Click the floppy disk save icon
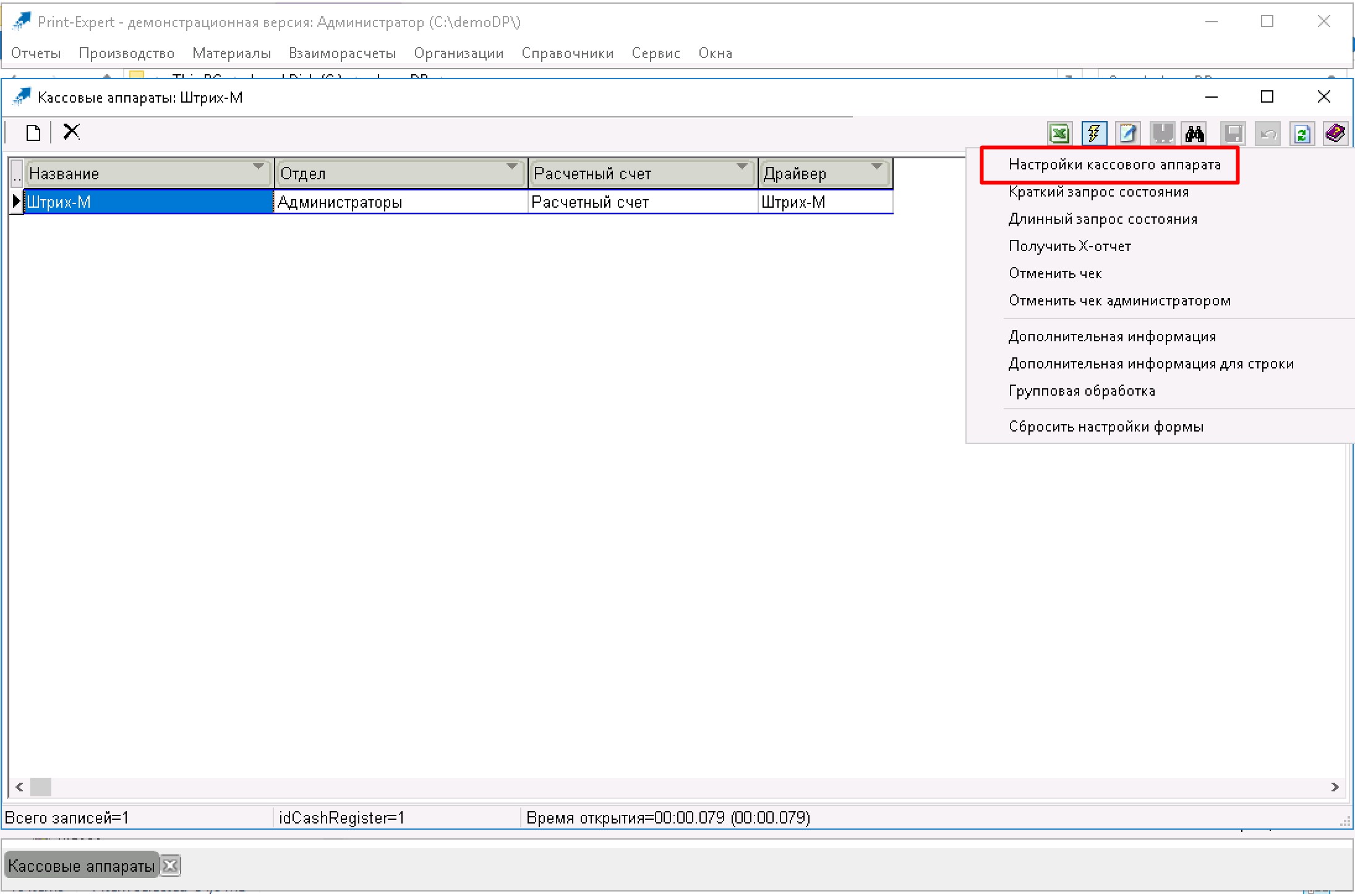The height and width of the screenshot is (894, 1355). click(1233, 134)
